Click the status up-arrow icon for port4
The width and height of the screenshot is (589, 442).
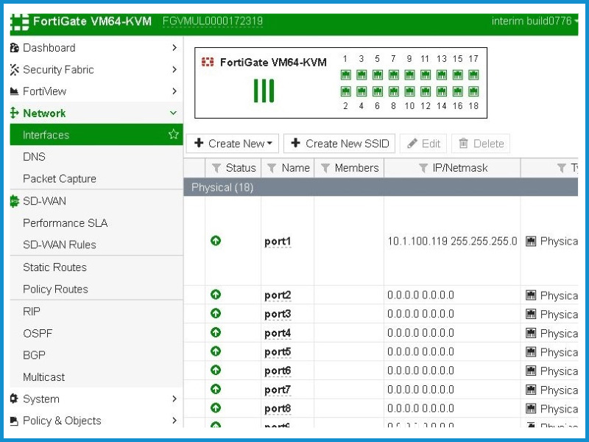pos(216,333)
